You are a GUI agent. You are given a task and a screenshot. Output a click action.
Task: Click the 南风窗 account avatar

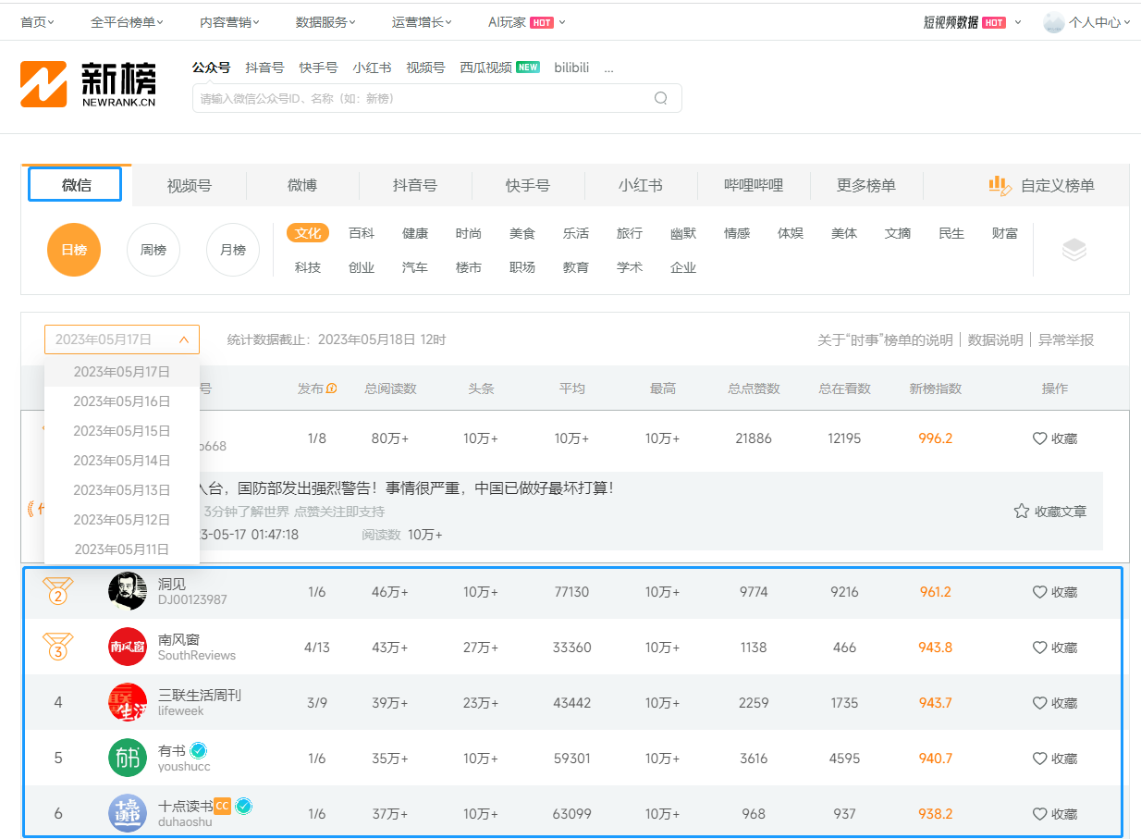(x=128, y=647)
